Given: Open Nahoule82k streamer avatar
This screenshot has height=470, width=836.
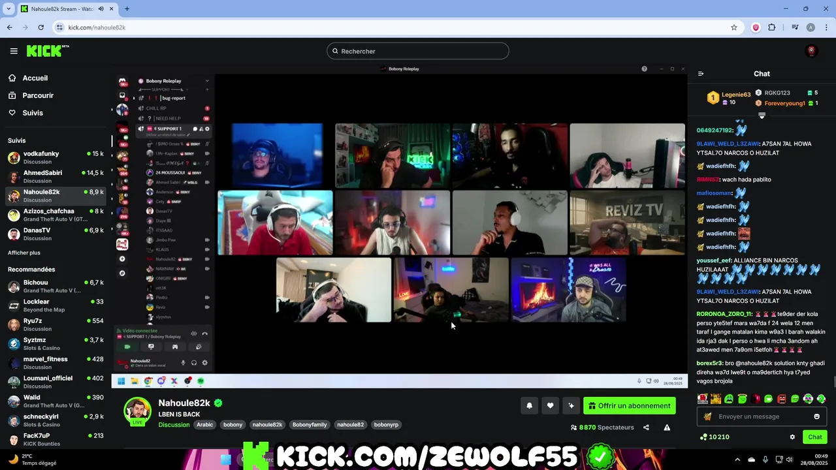Looking at the screenshot, I should pyautogui.click(x=138, y=411).
